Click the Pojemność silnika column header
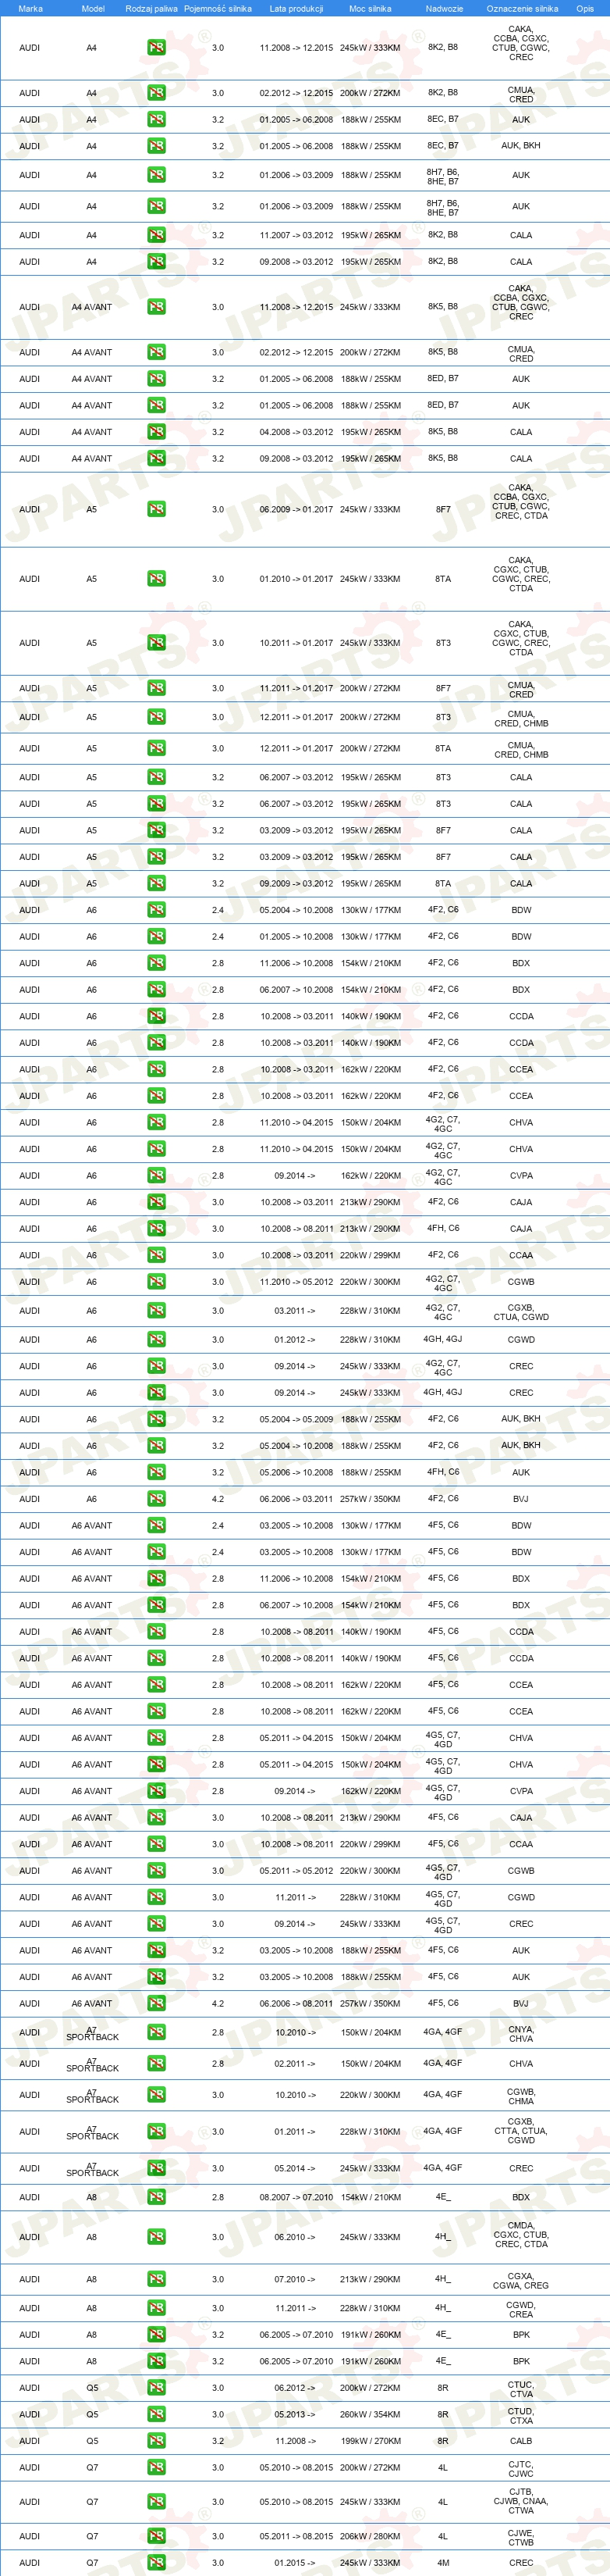The width and height of the screenshot is (610, 2576). click(x=218, y=8)
